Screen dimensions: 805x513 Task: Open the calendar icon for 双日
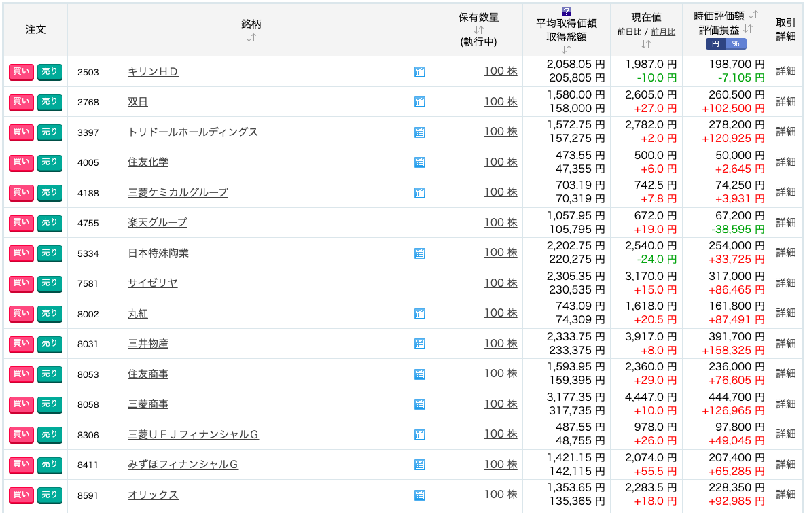[419, 102]
